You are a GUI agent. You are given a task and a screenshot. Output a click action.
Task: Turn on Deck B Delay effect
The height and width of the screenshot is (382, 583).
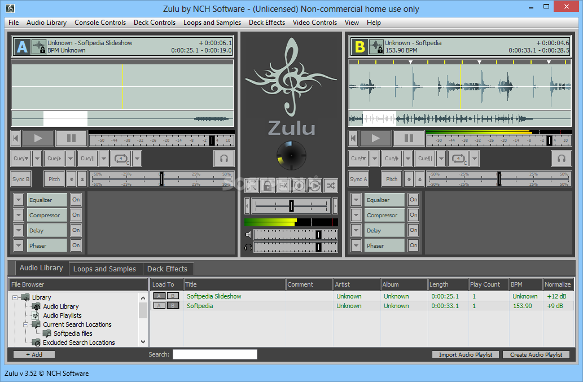click(x=414, y=230)
